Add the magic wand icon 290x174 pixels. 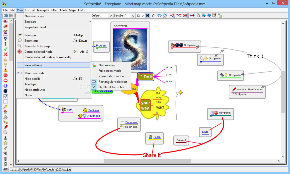[x=6, y=106]
